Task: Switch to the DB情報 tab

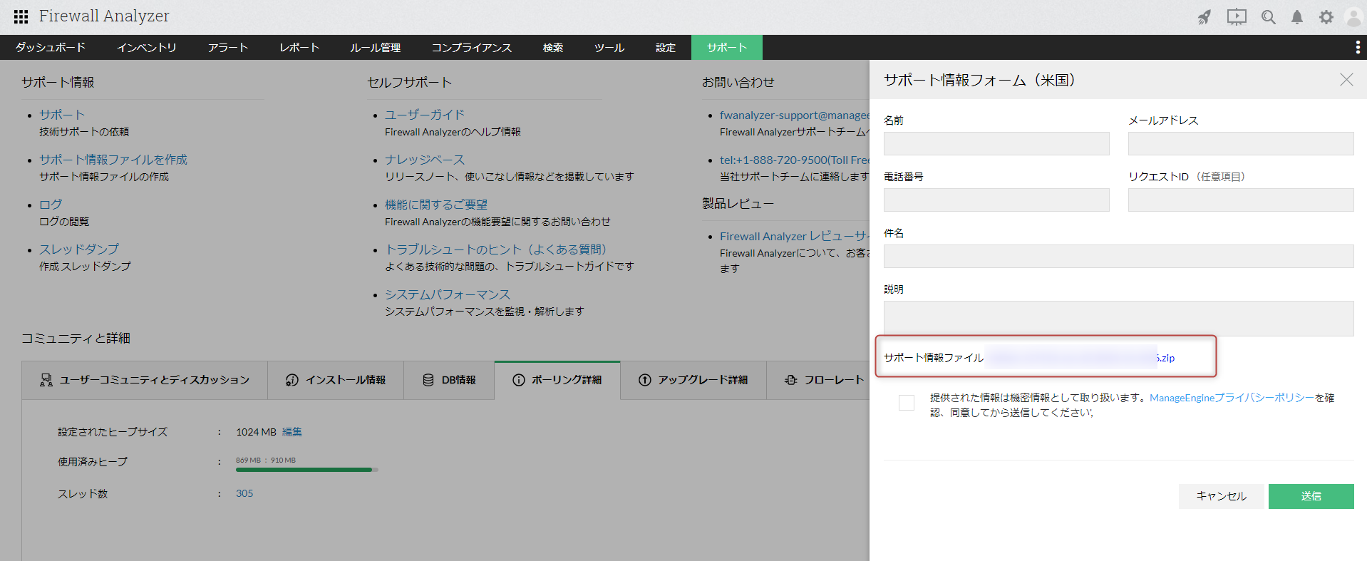Action: point(449,380)
